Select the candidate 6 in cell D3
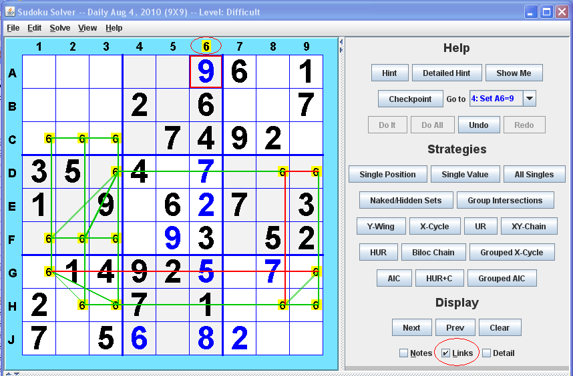 click(116, 171)
